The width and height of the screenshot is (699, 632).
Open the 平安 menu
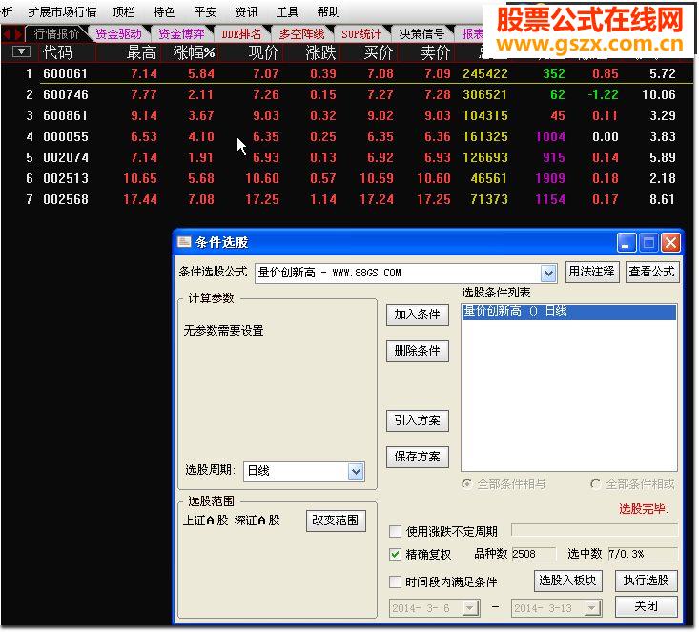coord(206,11)
